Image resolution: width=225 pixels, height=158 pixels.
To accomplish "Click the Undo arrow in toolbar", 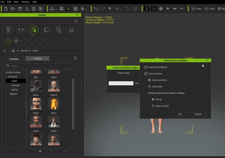I will point(96,9).
